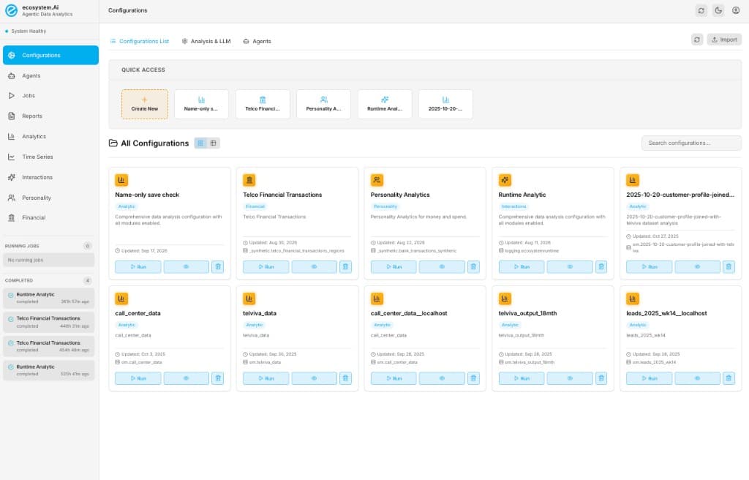Viewport: 749px width, 480px height.
Task: Click the refresh icon beside Import
Action: (x=697, y=40)
